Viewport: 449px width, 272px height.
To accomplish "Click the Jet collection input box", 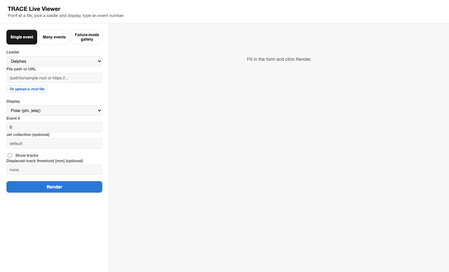I will tap(54, 143).
